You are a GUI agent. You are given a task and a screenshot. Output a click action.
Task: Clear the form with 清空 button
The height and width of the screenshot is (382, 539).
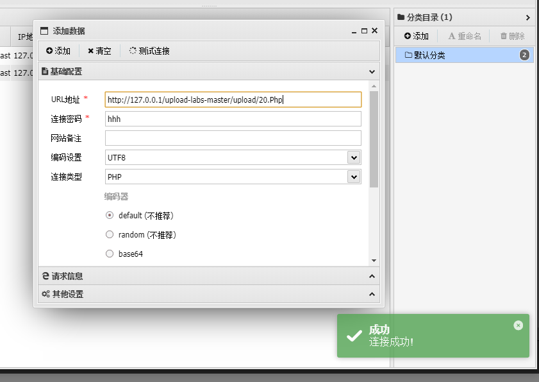pos(99,51)
